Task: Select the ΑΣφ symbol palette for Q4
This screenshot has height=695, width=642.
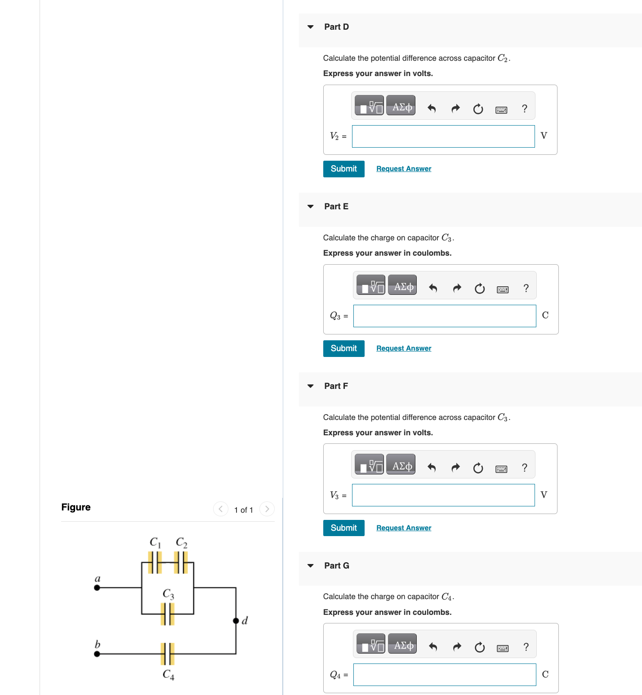Action: coord(401,645)
